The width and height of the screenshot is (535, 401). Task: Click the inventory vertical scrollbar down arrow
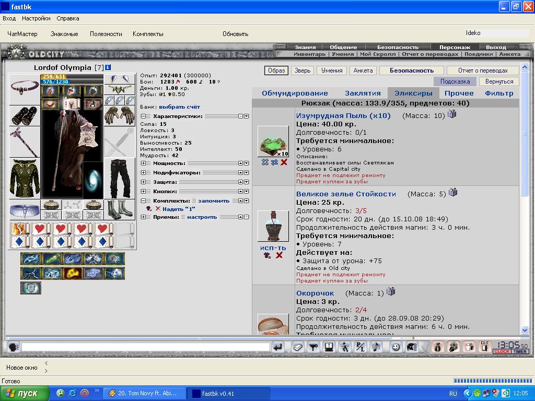tap(525, 330)
